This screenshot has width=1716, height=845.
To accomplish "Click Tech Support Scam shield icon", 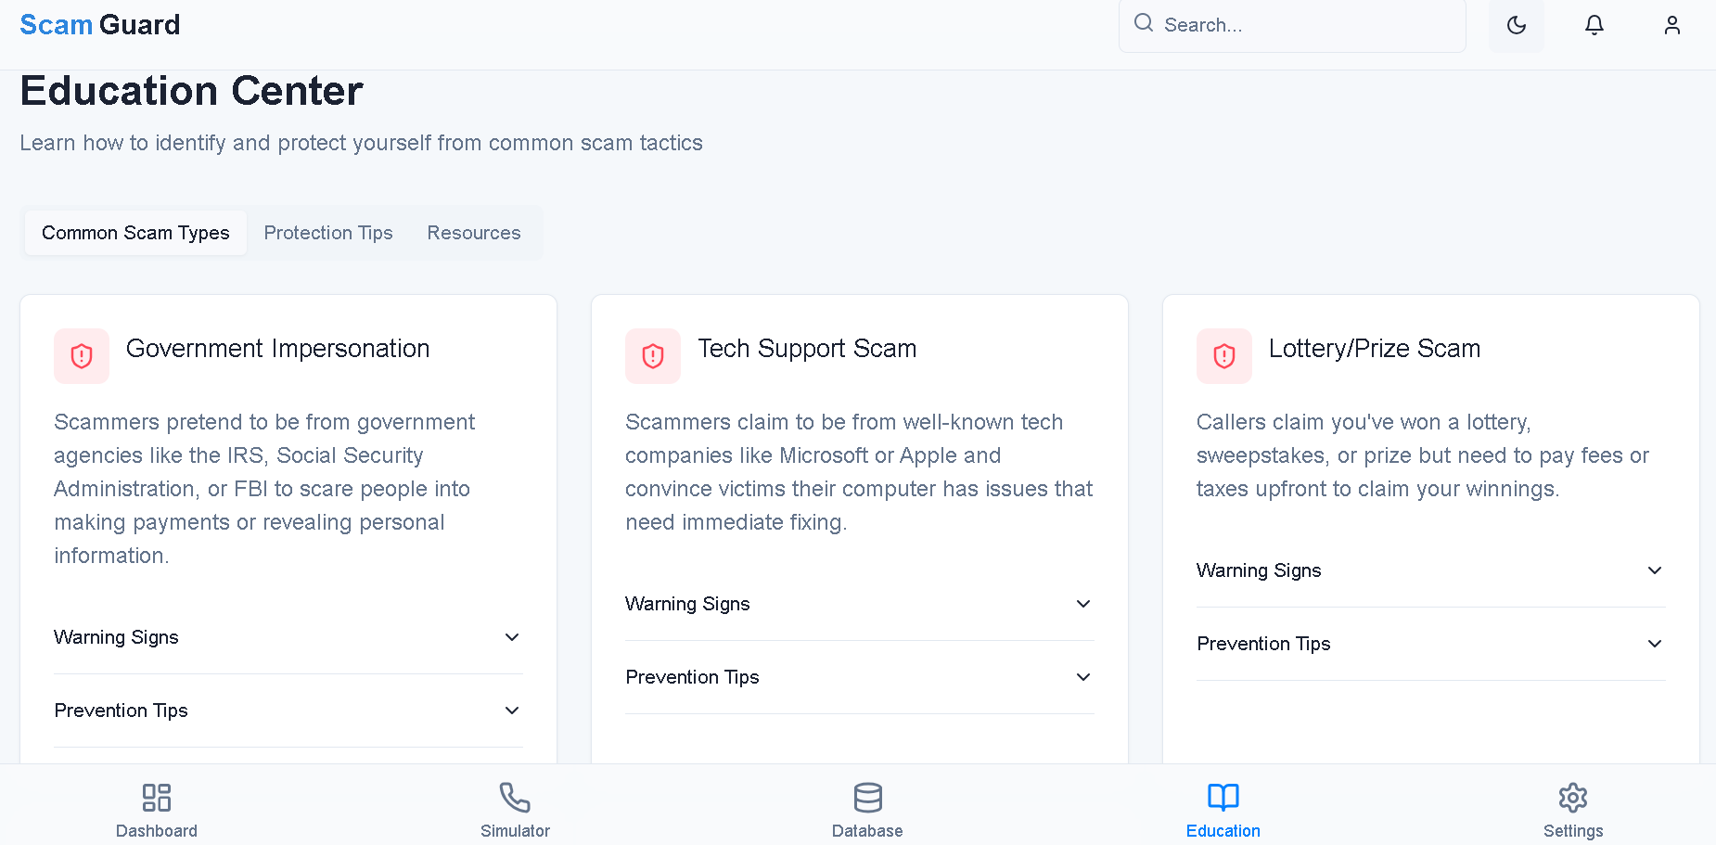I will pyautogui.click(x=653, y=356).
